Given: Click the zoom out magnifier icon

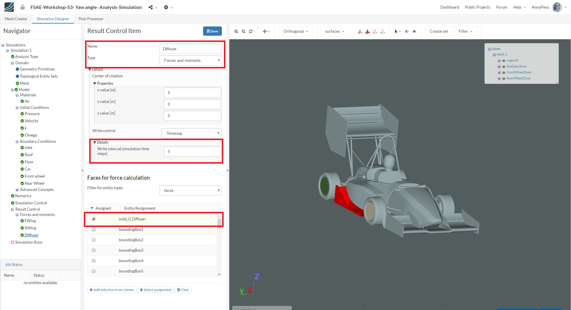Looking at the screenshot, I should click(x=243, y=32).
